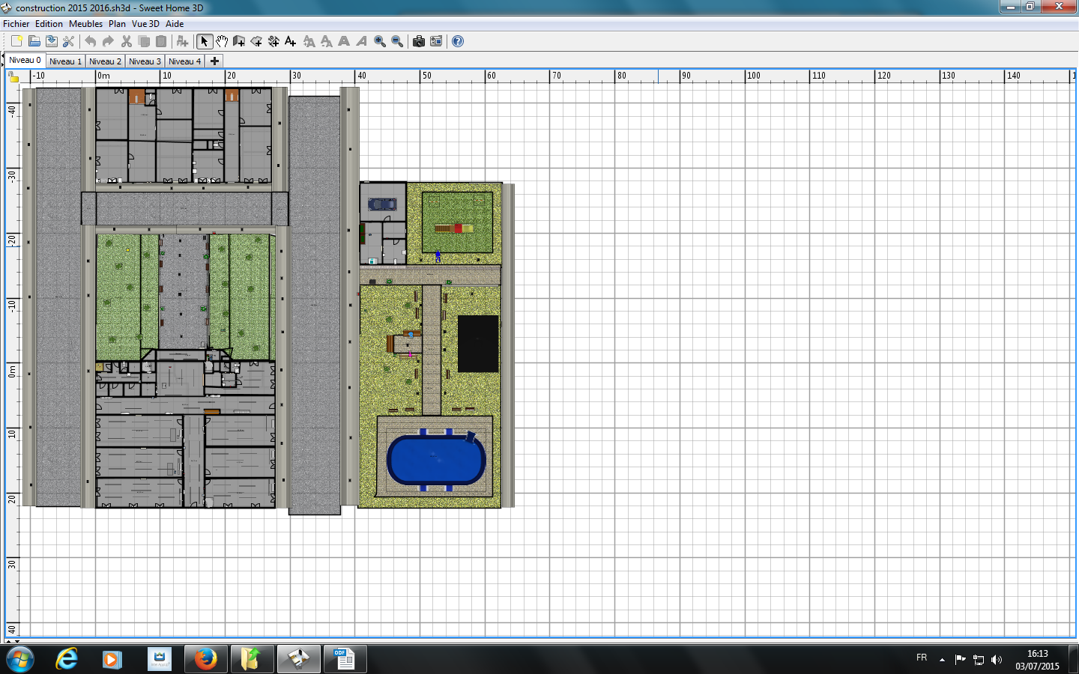Image resolution: width=1079 pixels, height=674 pixels.
Task: Open the volume control in tray
Action: tap(997, 660)
